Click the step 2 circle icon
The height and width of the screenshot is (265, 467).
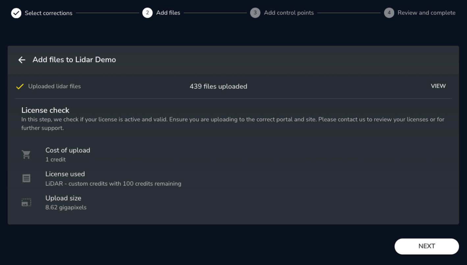pyautogui.click(x=147, y=13)
